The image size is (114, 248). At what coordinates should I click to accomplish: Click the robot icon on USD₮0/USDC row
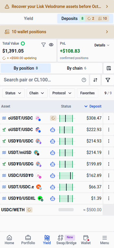pyautogui.click(x=53, y=141)
